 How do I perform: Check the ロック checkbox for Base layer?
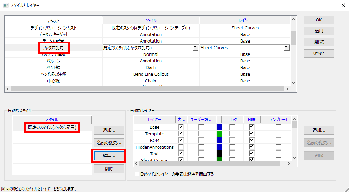[x=232, y=127]
